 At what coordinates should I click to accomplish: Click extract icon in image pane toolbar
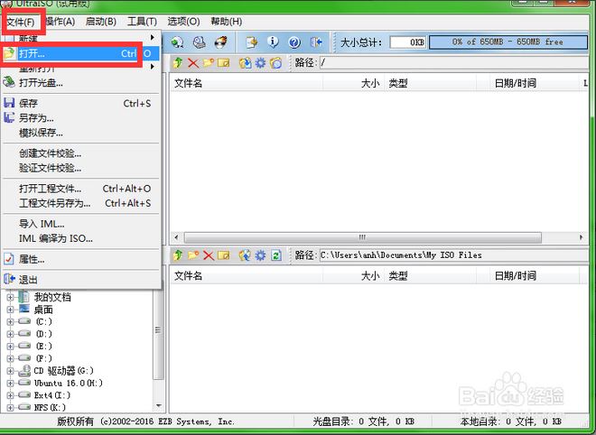point(245,62)
